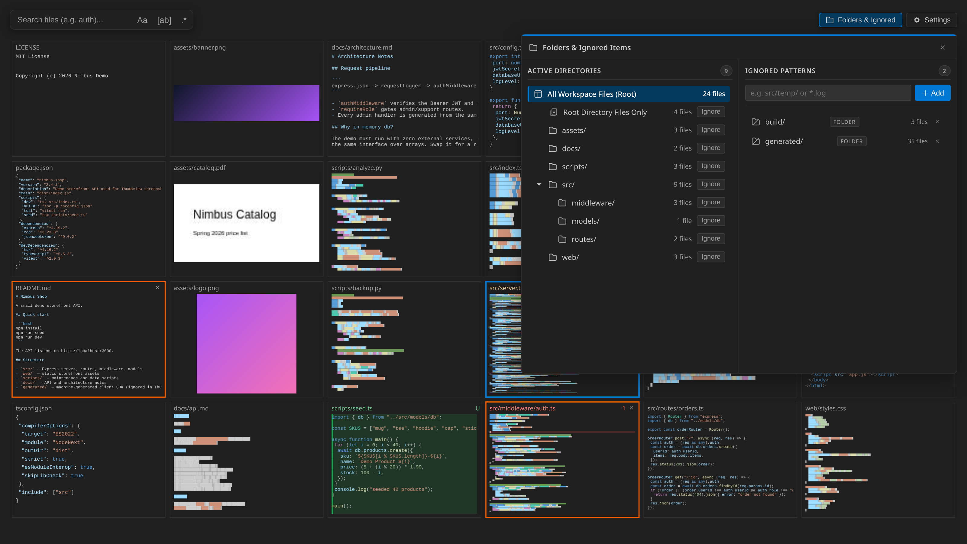967x544 pixels.
Task: Select Root Directory Files Only row
Action: [x=629, y=112]
